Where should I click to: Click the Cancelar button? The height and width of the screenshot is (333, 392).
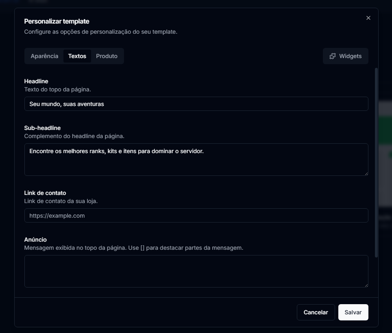pyautogui.click(x=316, y=312)
